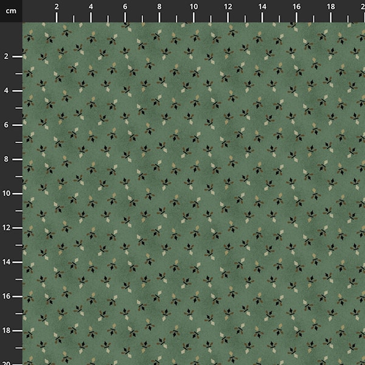Click the 10 mark on the left ruler
This screenshot has height=365, width=365.
pyautogui.click(x=7, y=193)
